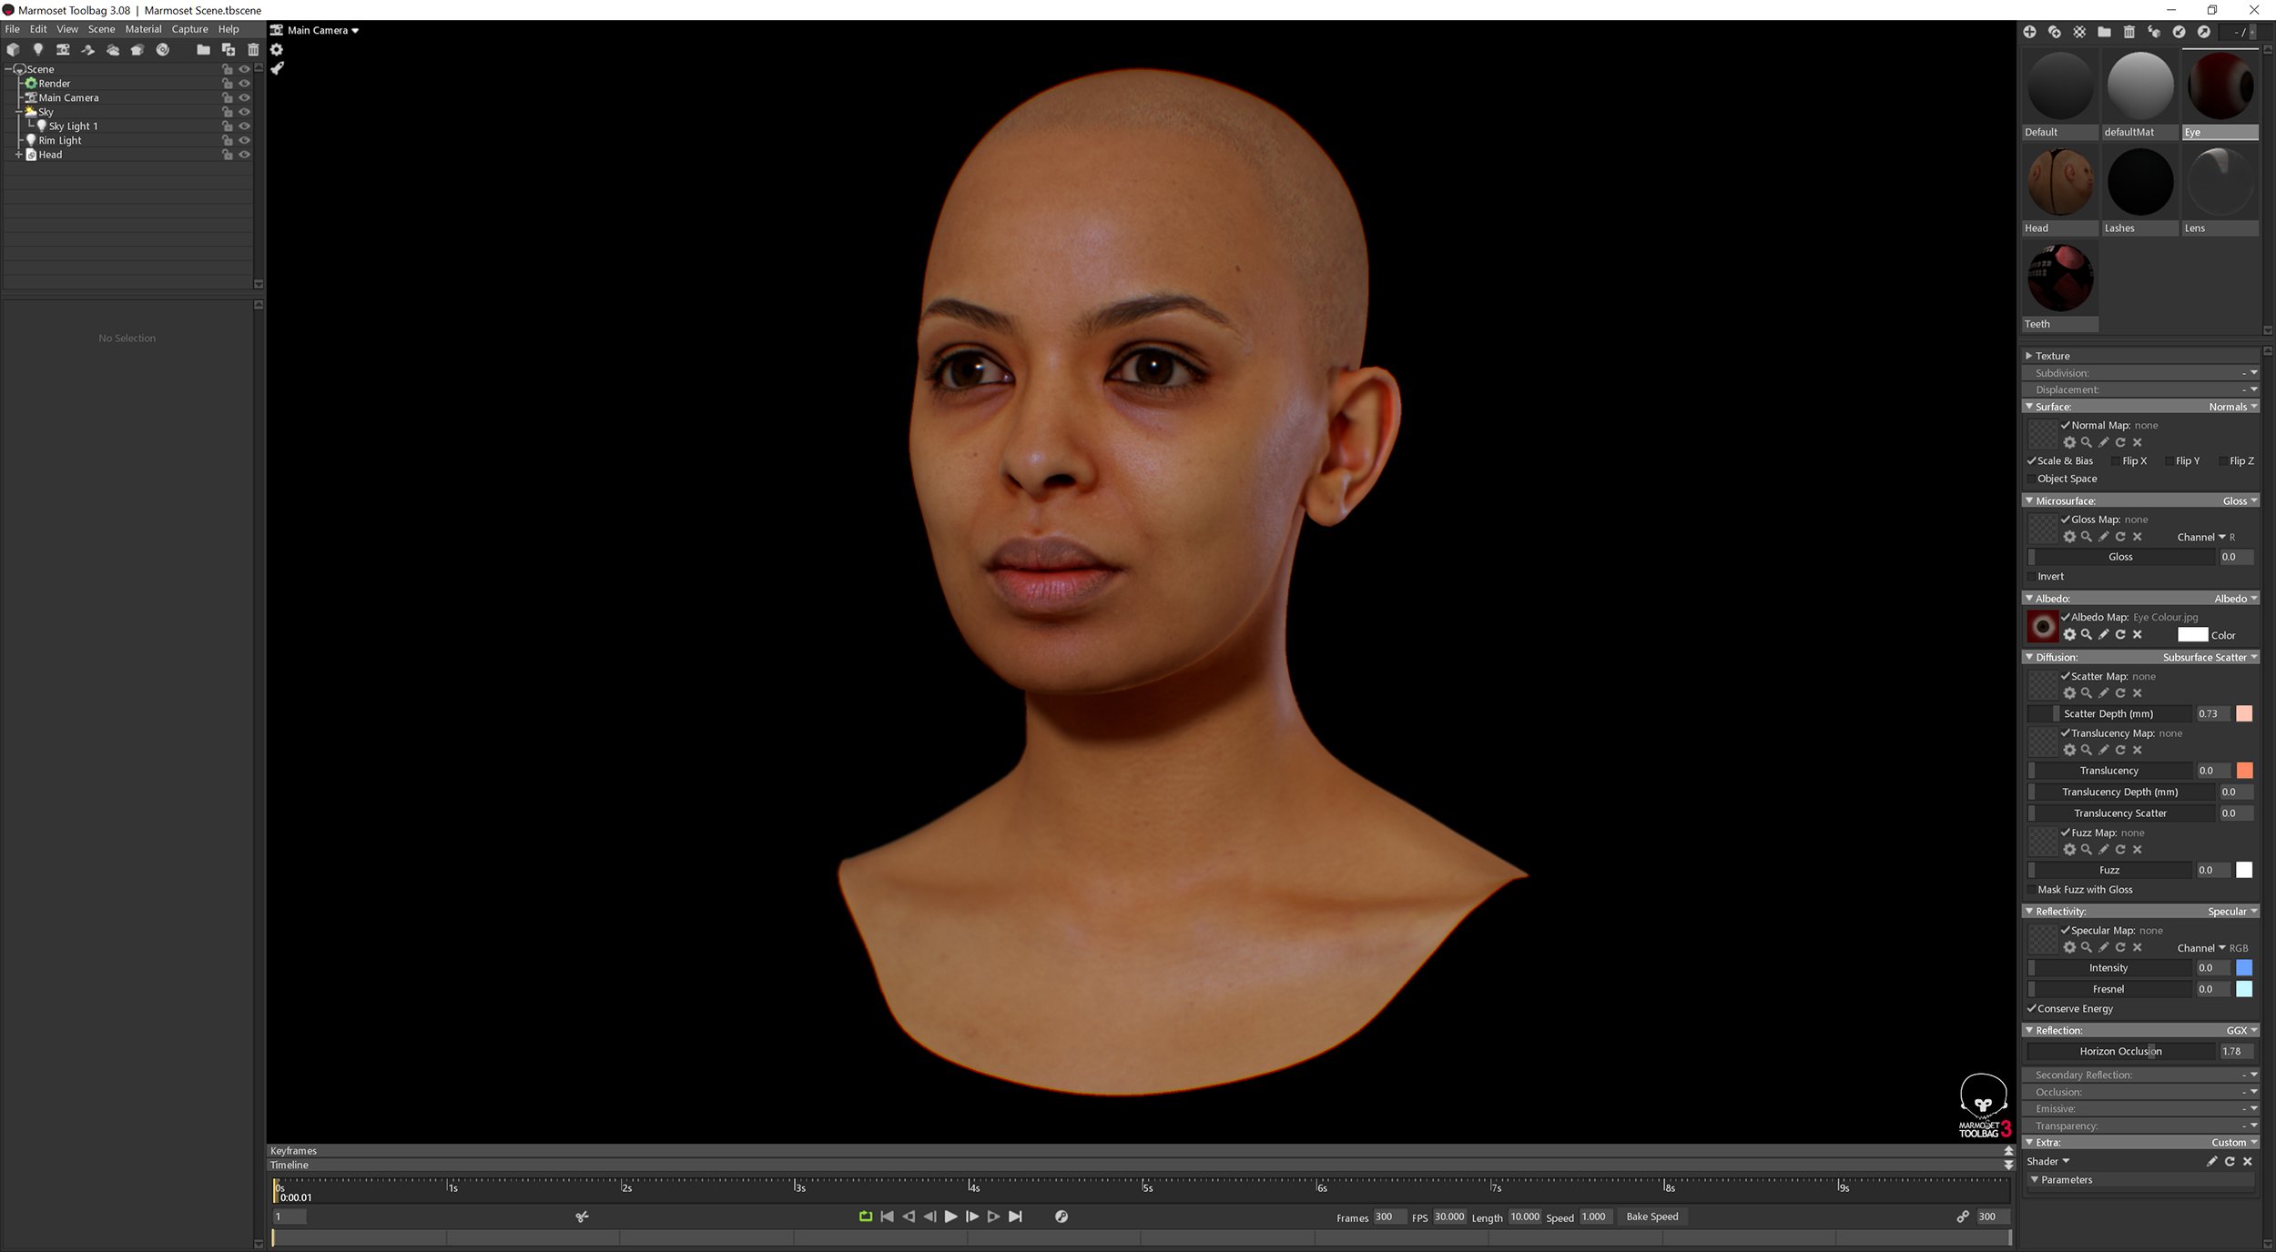Refresh the Albedo Map with the reload icon
Image resolution: width=2276 pixels, height=1252 pixels.
pos(2120,635)
